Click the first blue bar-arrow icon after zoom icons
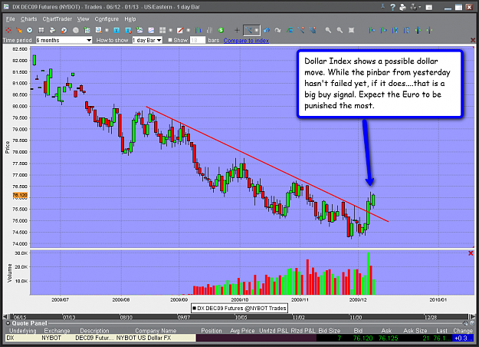 coord(372,30)
